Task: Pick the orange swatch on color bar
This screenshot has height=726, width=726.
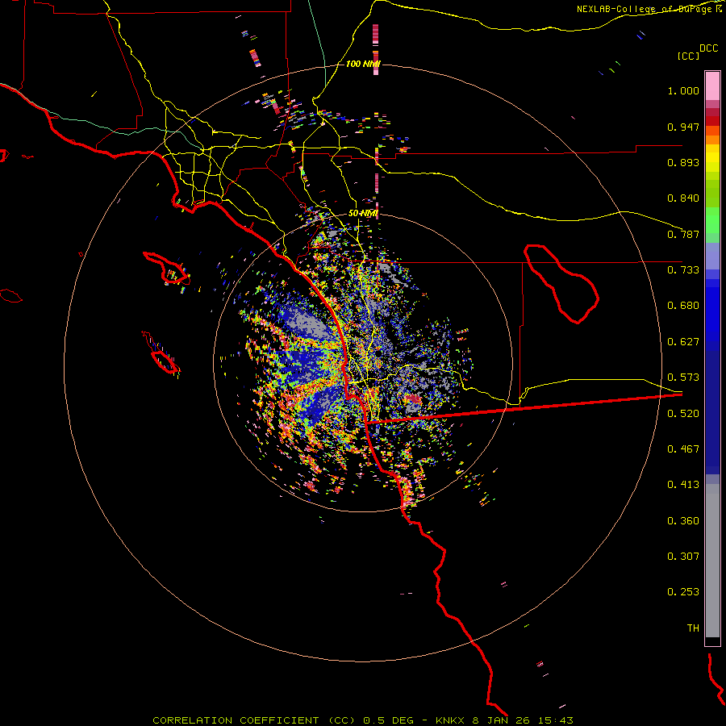Action: pos(712,140)
